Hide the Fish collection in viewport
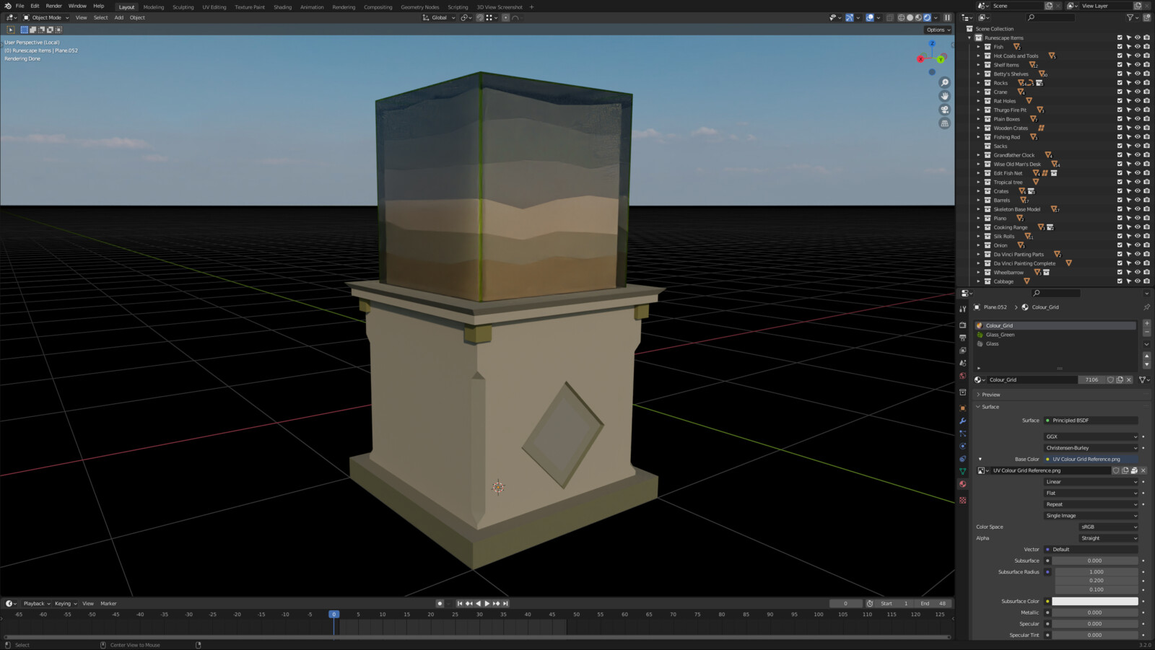 coord(1138,47)
